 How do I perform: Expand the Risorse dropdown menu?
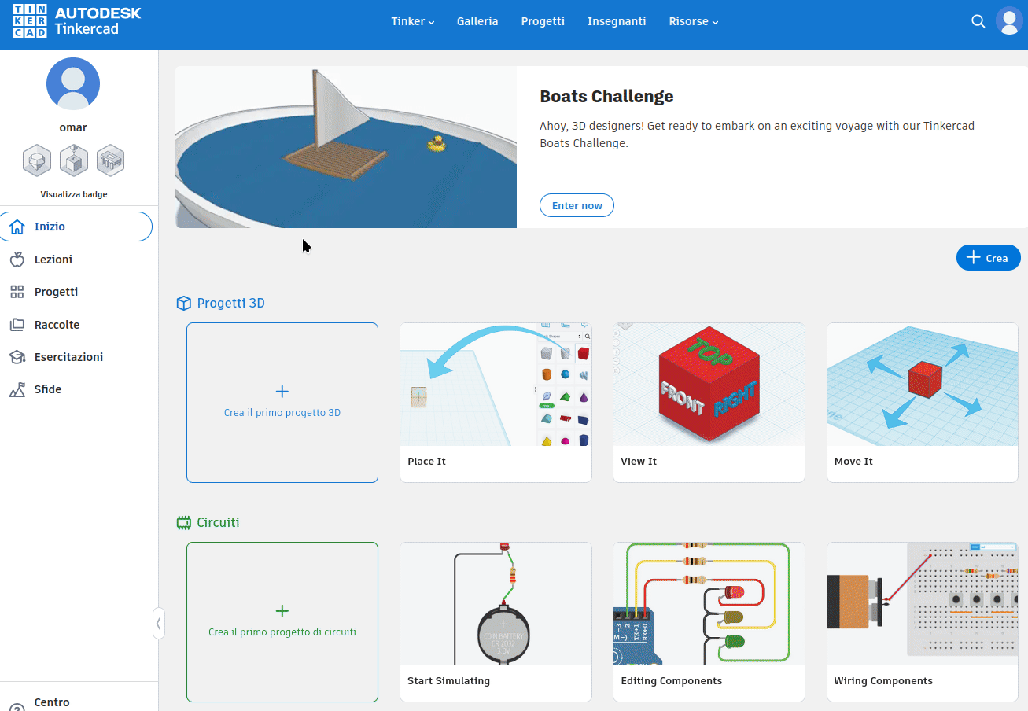pos(694,21)
